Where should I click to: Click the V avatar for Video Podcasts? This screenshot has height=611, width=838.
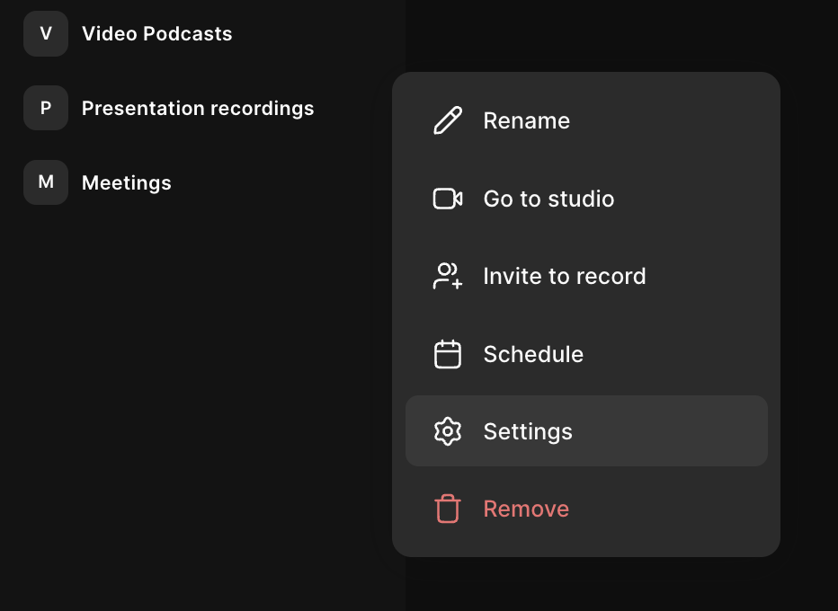pos(46,33)
